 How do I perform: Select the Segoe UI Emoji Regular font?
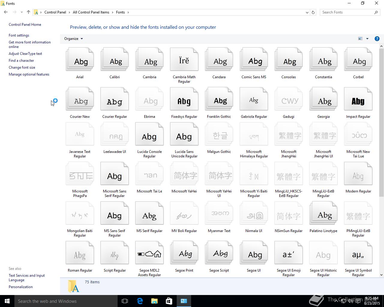click(x=289, y=253)
